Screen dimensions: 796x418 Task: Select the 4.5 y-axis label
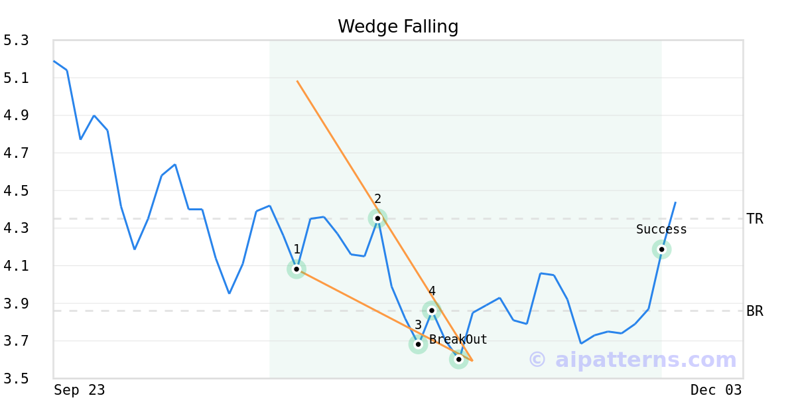pos(17,191)
